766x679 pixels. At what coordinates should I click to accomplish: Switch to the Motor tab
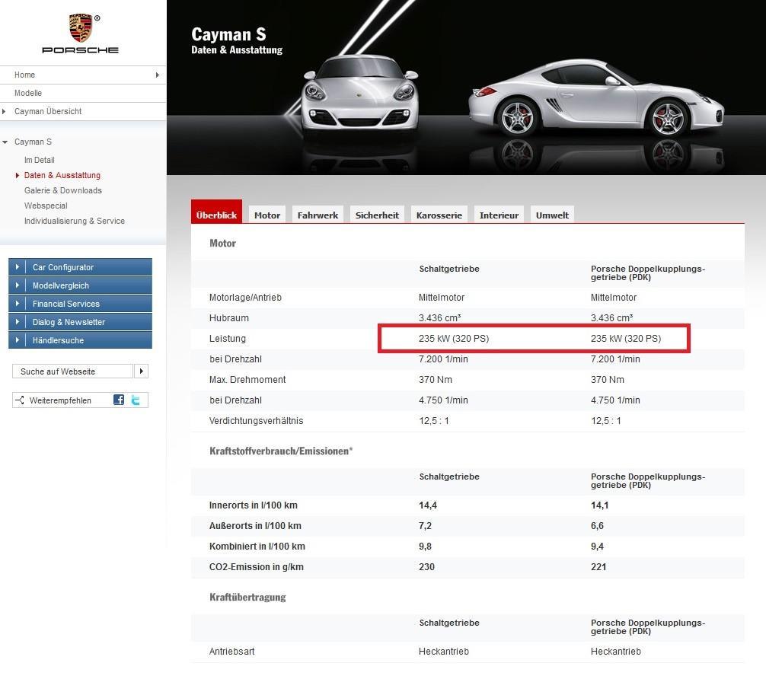coord(267,215)
